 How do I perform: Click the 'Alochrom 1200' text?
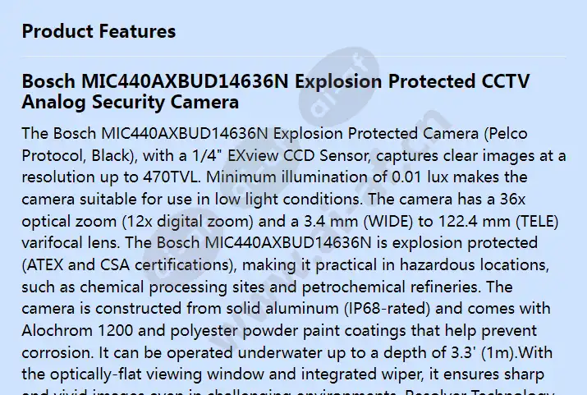pos(77,331)
